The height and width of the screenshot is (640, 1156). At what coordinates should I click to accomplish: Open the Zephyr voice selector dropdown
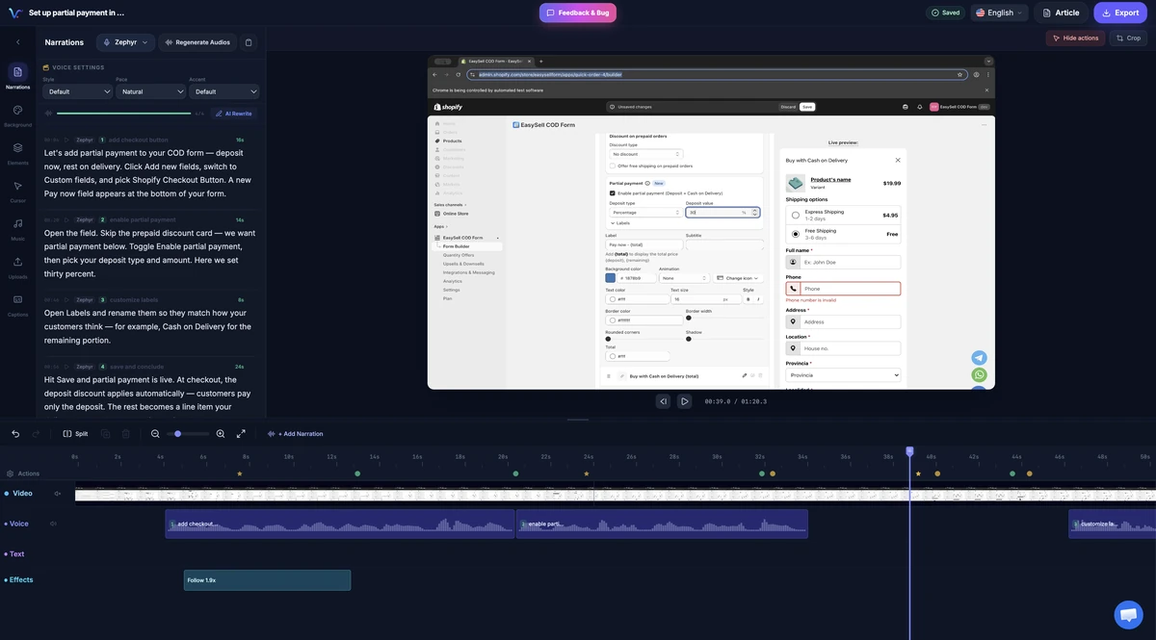pos(125,42)
